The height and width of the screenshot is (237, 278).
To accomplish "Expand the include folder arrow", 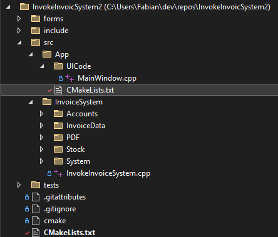I will point(19,31).
